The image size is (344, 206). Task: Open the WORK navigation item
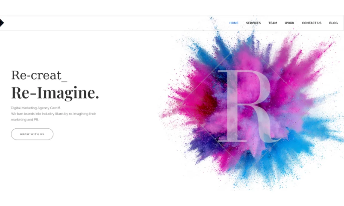click(289, 23)
